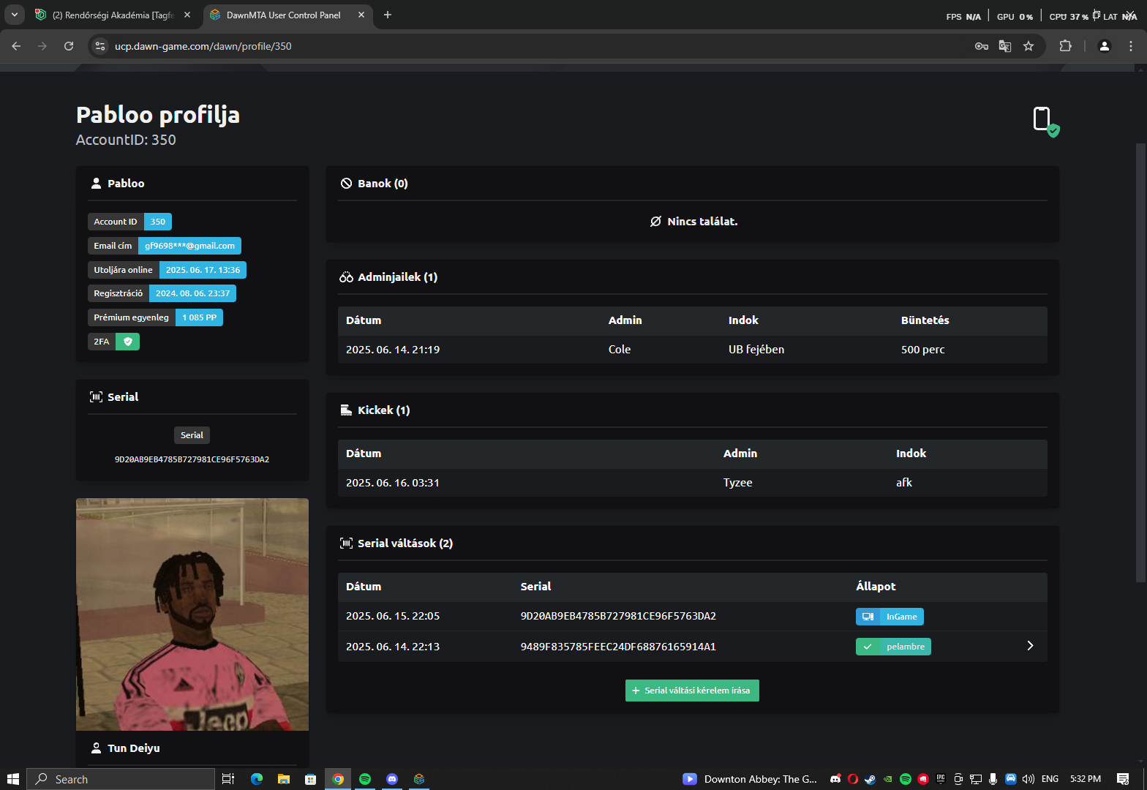Image resolution: width=1147 pixels, height=790 pixels.
Task: Click the Google Translate icon in address bar
Action: coord(1005,46)
